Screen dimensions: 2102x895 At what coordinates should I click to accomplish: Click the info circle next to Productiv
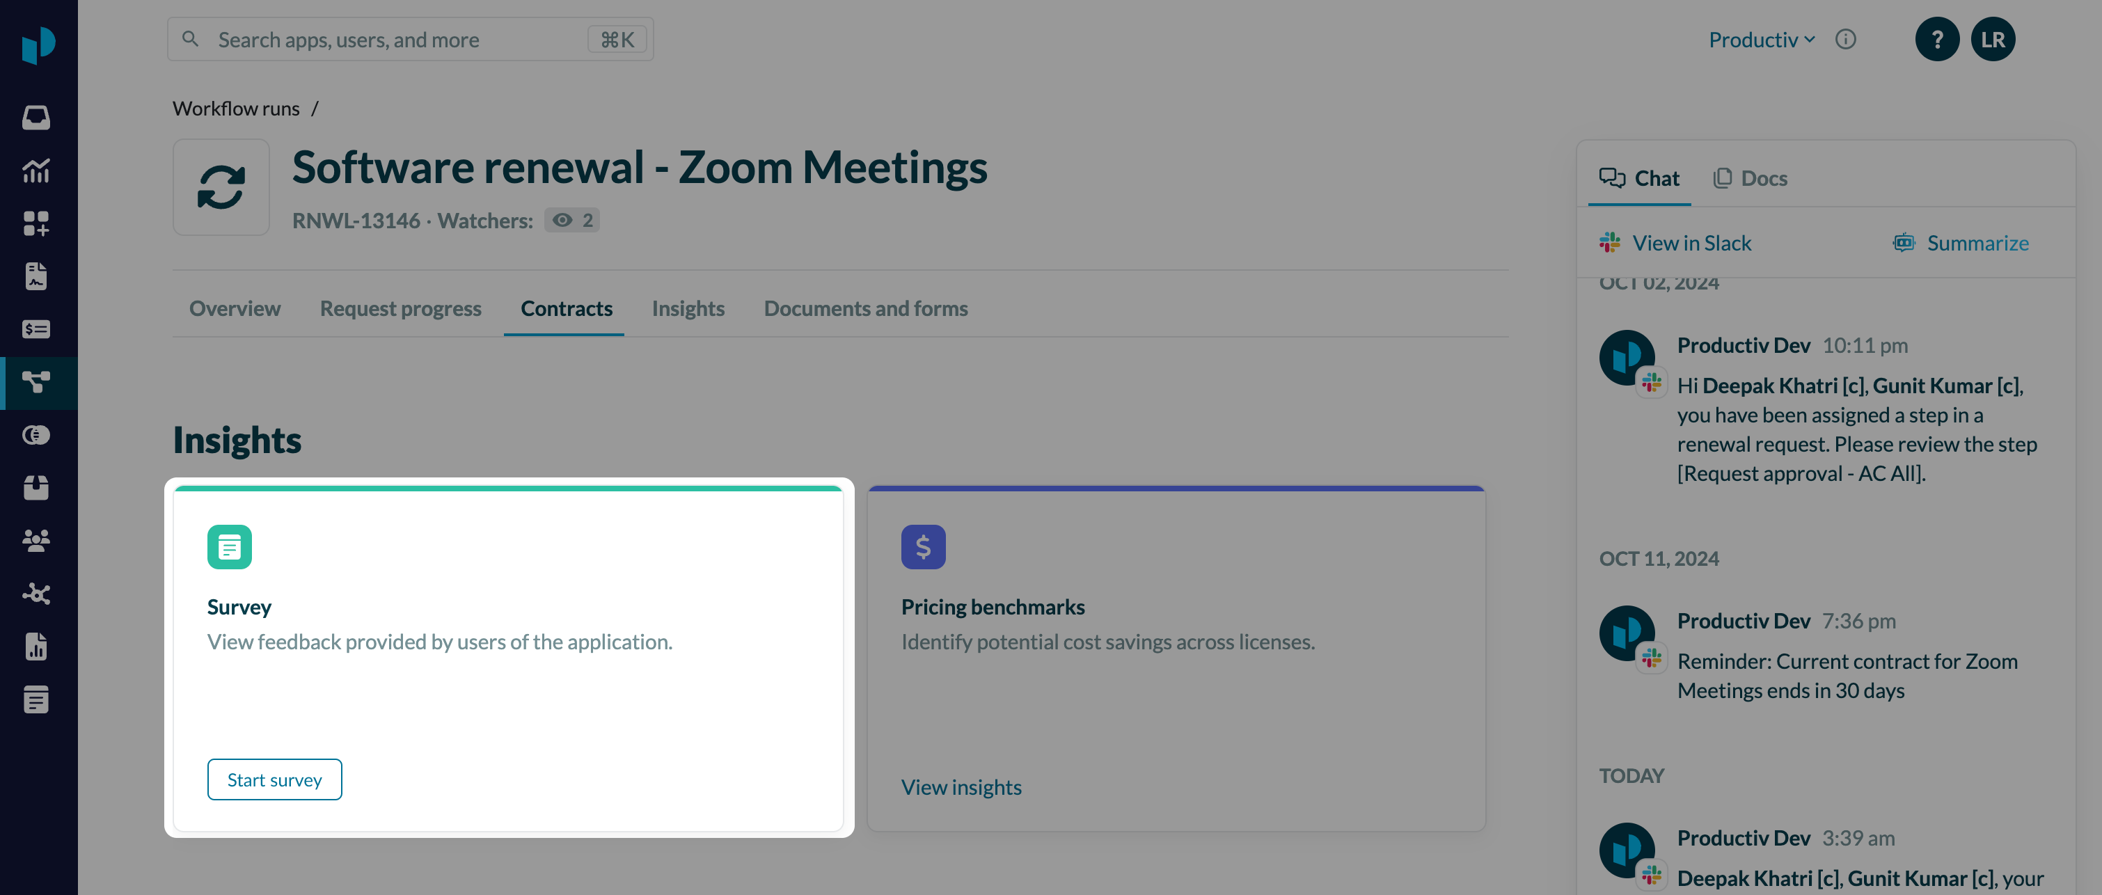[1845, 39]
